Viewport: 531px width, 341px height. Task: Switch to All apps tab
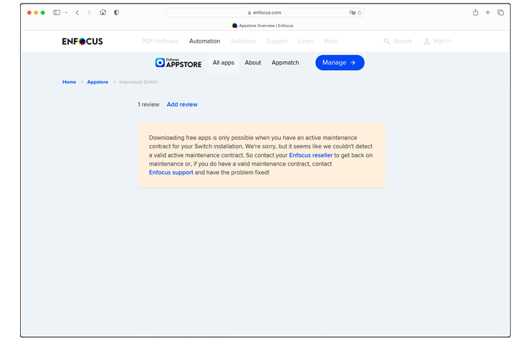point(224,63)
